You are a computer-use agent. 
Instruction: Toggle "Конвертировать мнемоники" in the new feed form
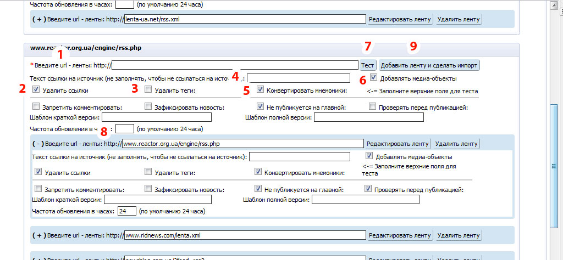click(x=261, y=89)
